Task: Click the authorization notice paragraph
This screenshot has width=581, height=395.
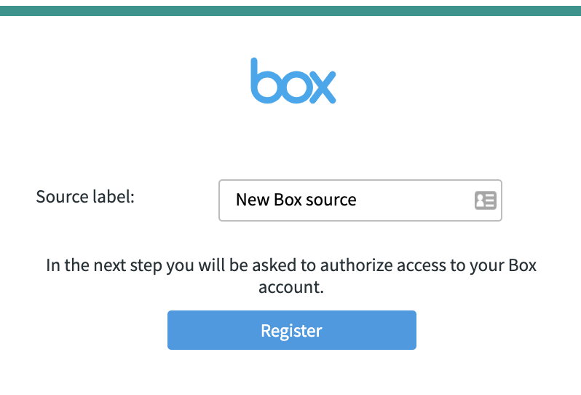Action: pyautogui.click(x=291, y=276)
